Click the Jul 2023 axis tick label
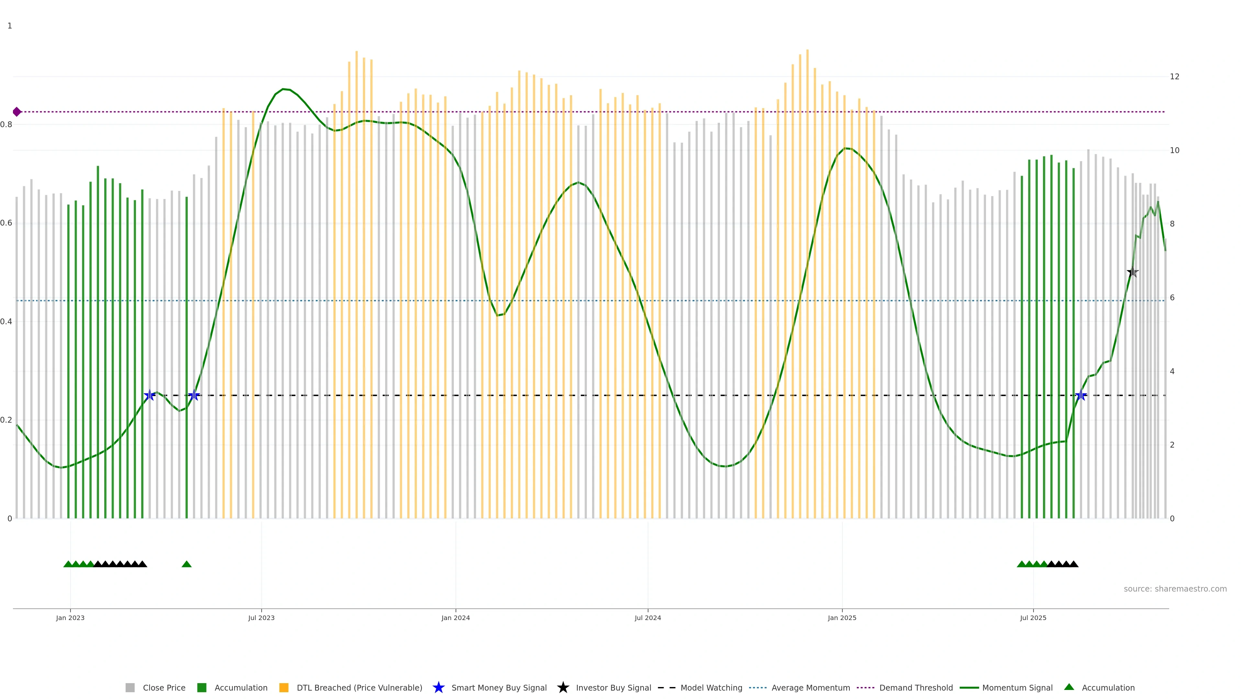The image size is (1243, 699). pyautogui.click(x=261, y=617)
